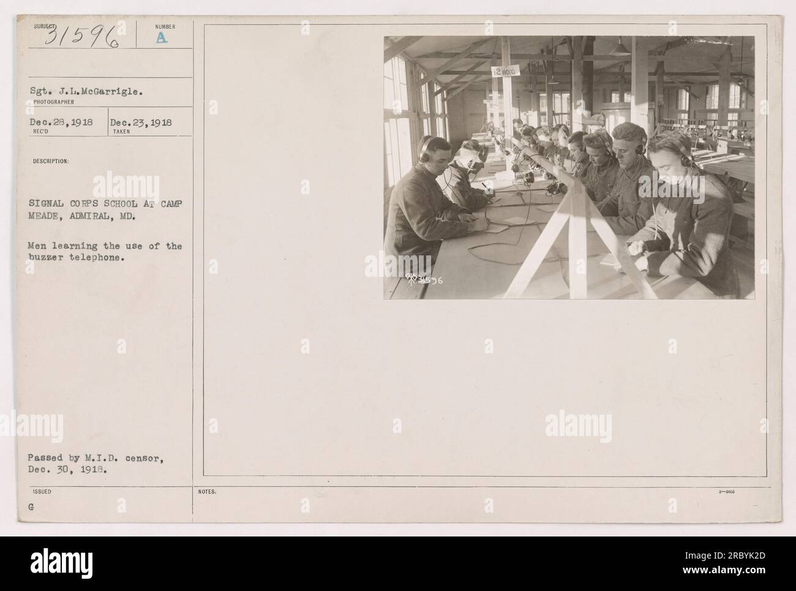Click the DESCRIPTION: label
The height and width of the screenshot is (591, 796).
(52, 162)
